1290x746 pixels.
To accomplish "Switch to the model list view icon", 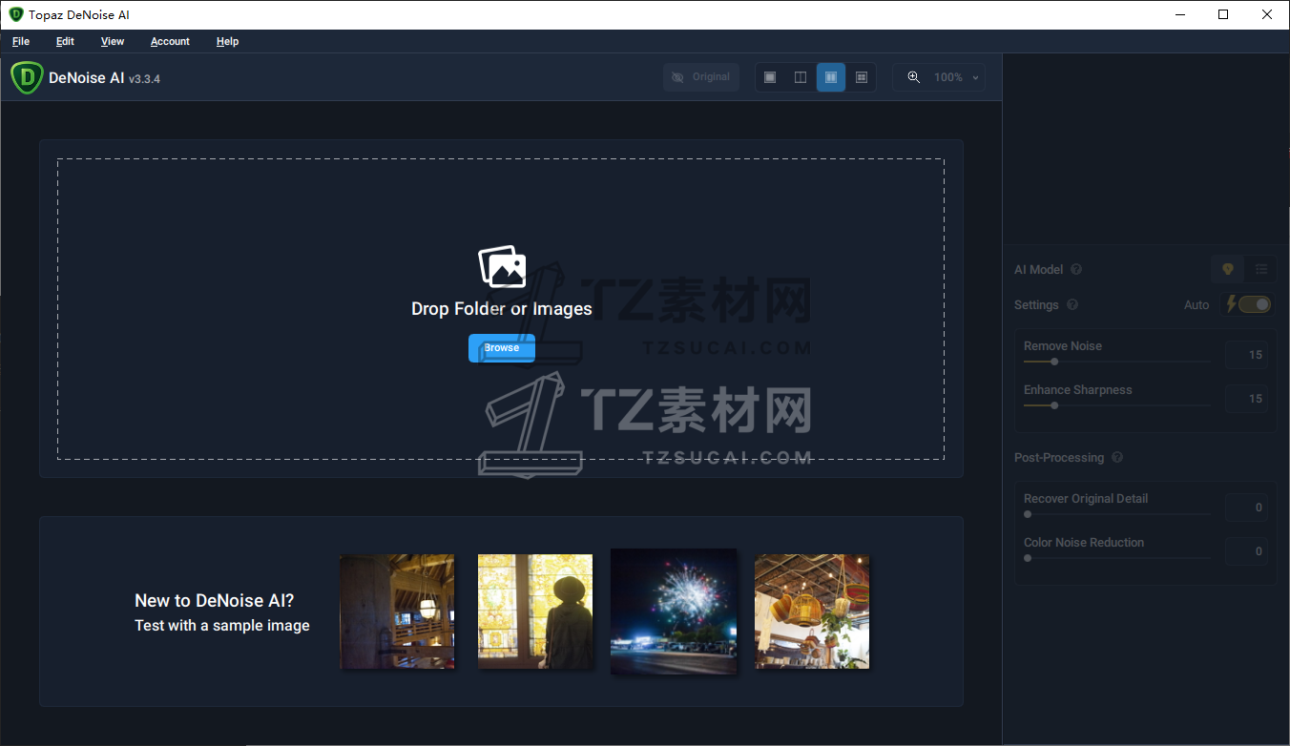I will coord(1261,270).
